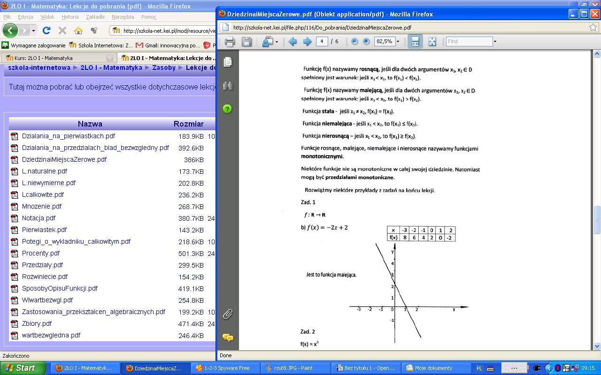Image resolution: width=601 pixels, height=375 pixels.
Task: Click the page number field showing 4
Action: point(322,41)
